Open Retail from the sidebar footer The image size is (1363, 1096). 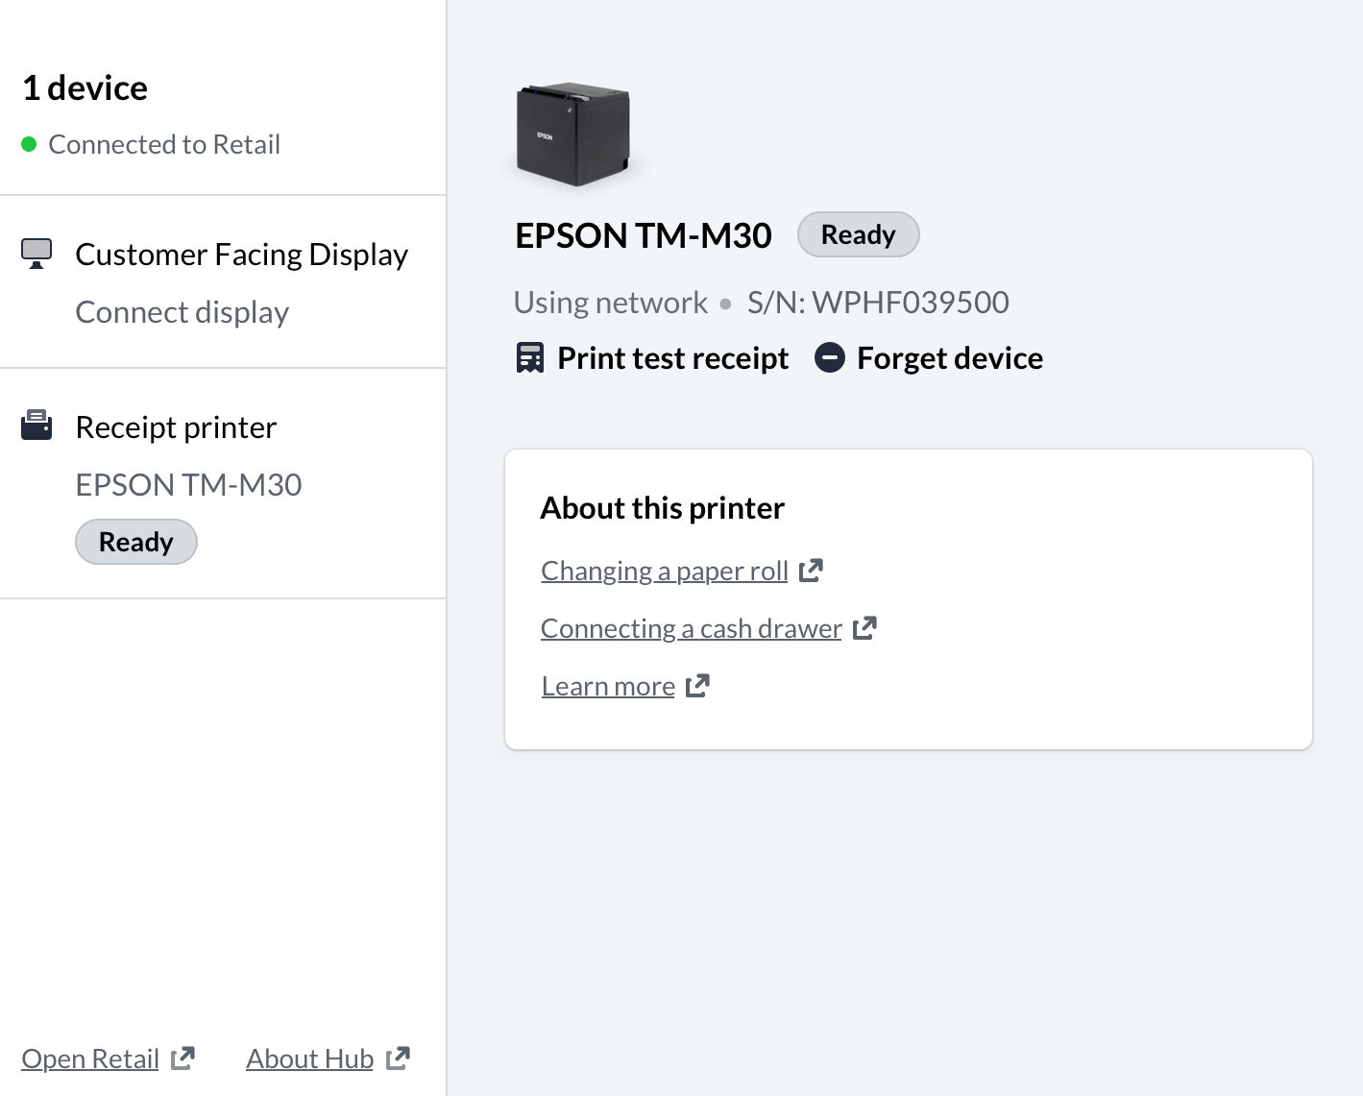(x=90, y=1059)
